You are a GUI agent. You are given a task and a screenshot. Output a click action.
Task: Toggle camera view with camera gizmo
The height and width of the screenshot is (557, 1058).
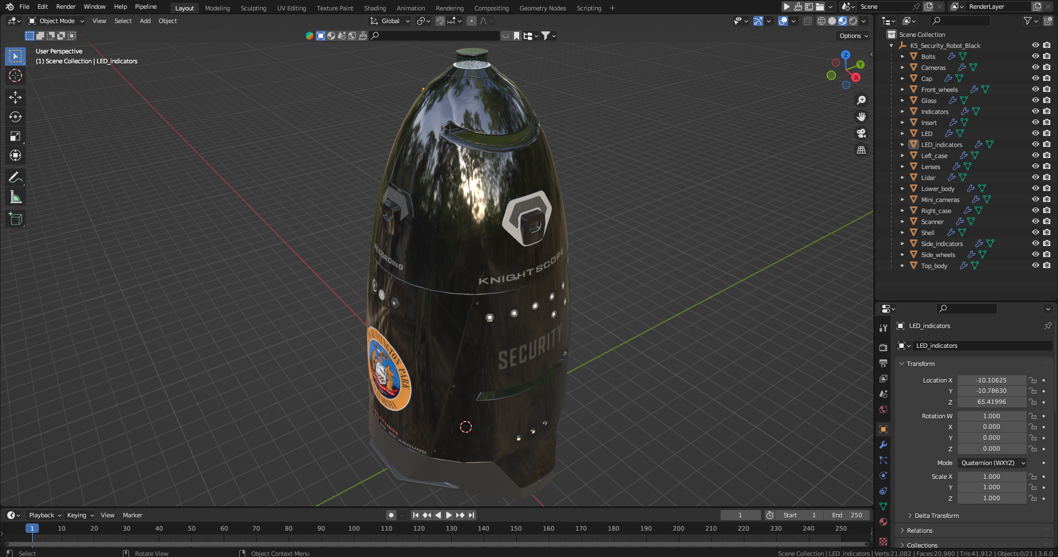pos(861,133)
